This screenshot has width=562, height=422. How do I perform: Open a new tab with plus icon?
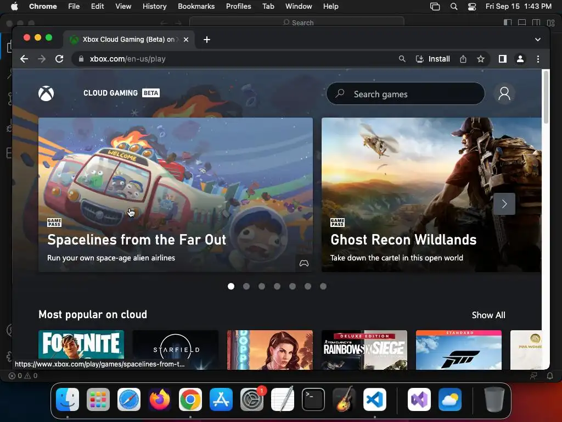(207, 40)
